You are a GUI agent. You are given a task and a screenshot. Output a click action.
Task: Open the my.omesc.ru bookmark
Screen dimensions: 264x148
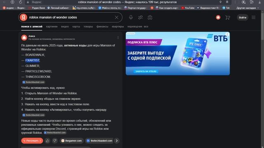coord(84,8)
